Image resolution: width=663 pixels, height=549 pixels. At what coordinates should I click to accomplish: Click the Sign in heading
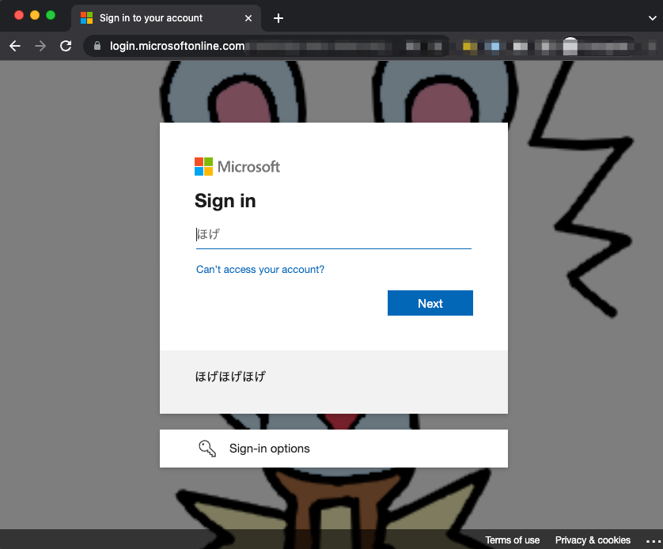pyautogui.click(x=225, y=201)
